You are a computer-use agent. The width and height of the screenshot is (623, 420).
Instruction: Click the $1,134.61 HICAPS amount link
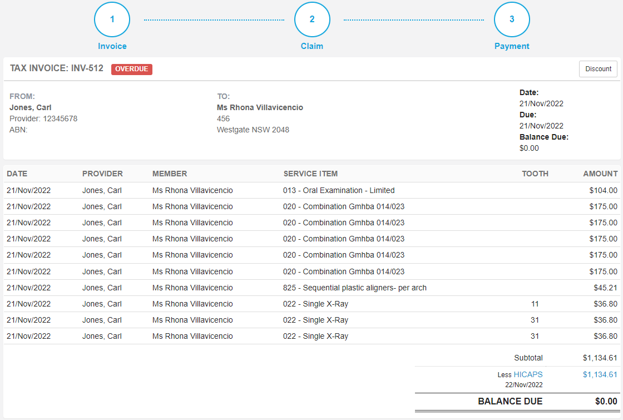pyautogui.click(x=600, y=374)
